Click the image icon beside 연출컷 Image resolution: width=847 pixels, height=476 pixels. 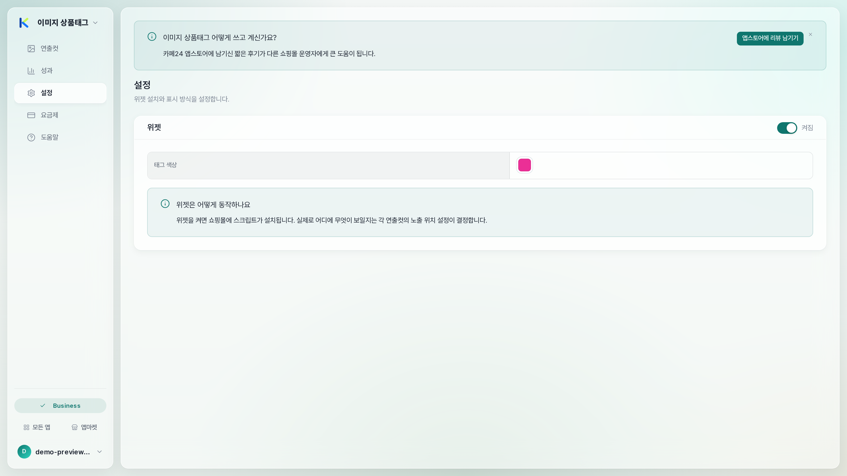pyautogui.click(x=31, y=49)
